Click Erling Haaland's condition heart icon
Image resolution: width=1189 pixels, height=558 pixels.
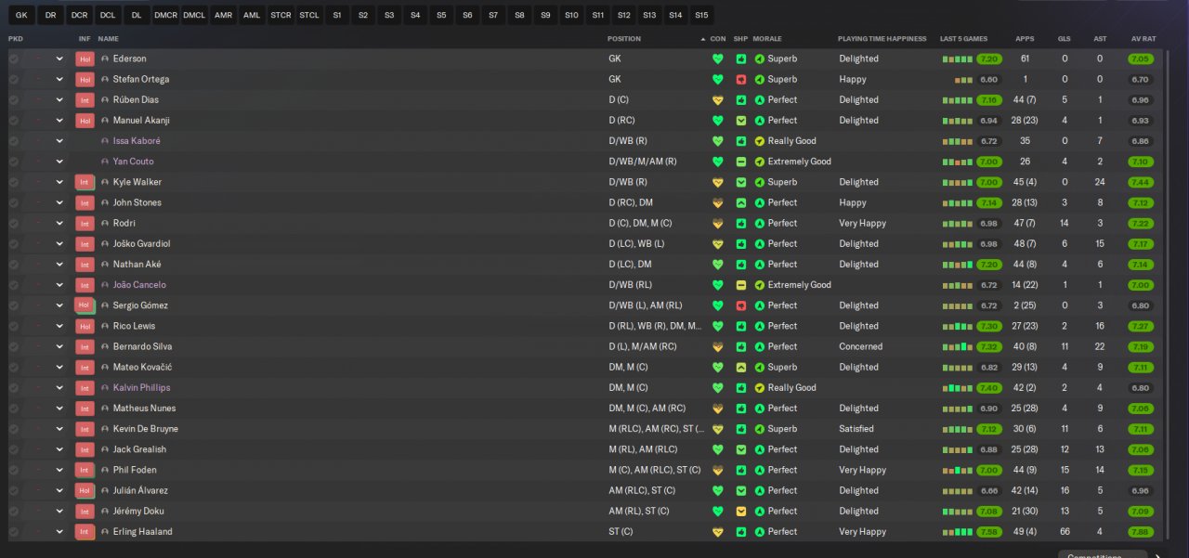pos(717,532)
